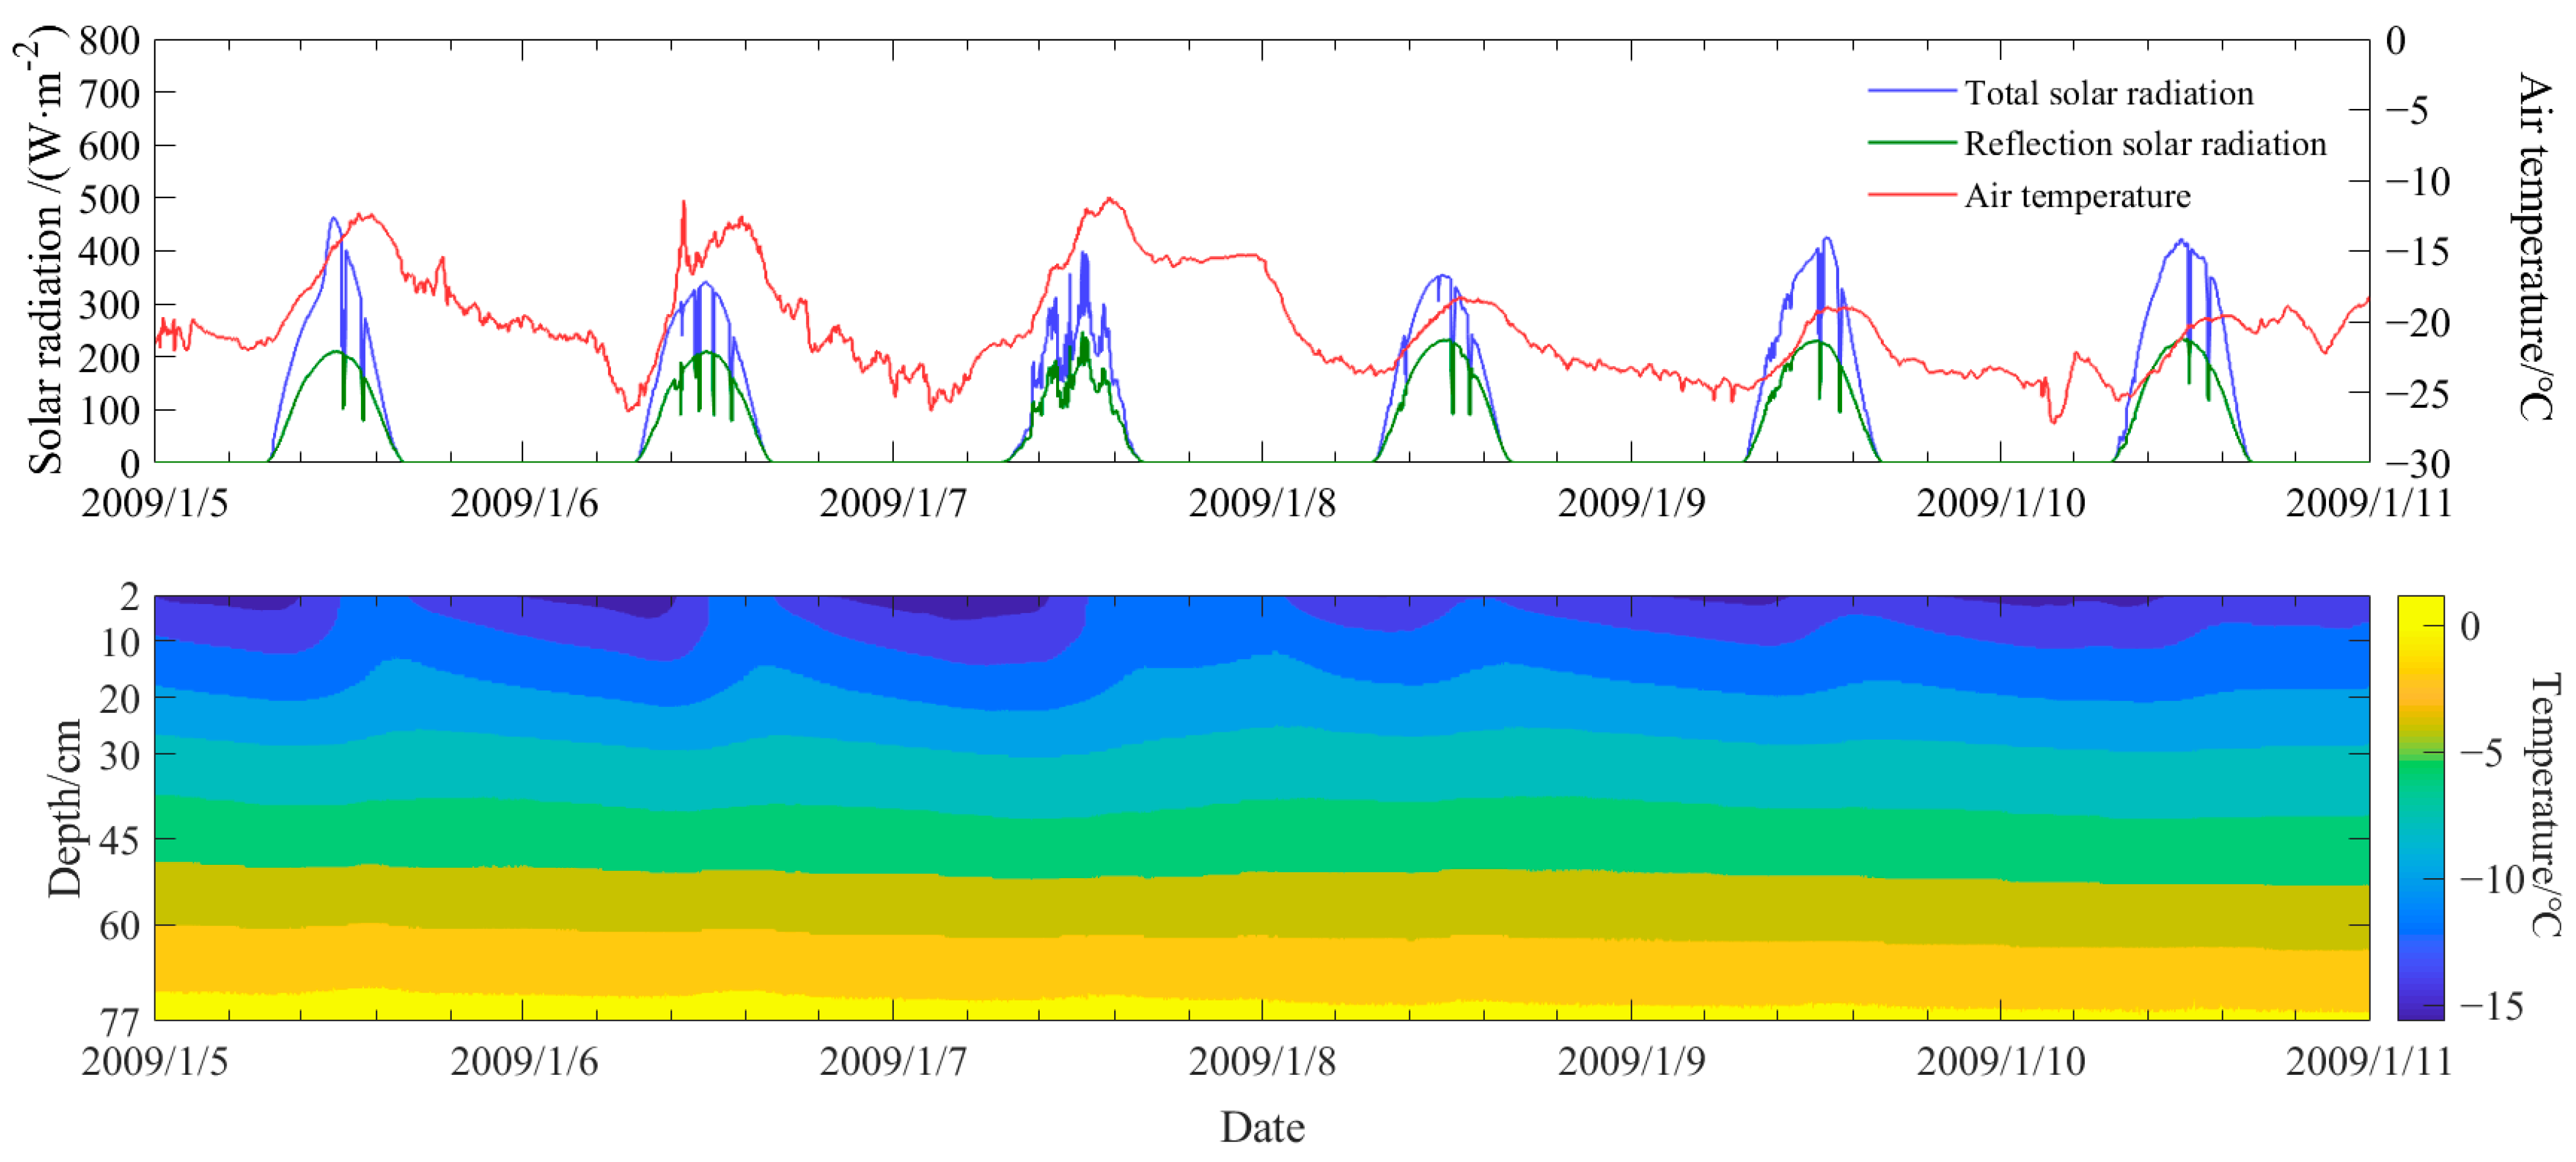Click the temperature colorbar at −10 level
The width and height of the screenshot is (2576, 1162).
2420,879
